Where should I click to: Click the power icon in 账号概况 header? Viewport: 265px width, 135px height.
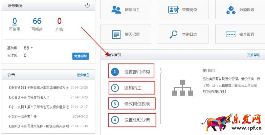coord(87,5)
